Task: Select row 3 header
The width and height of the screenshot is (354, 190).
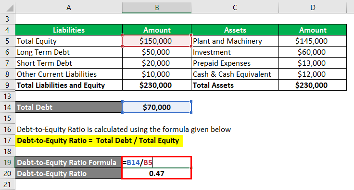Action: (x=7, y=19)
